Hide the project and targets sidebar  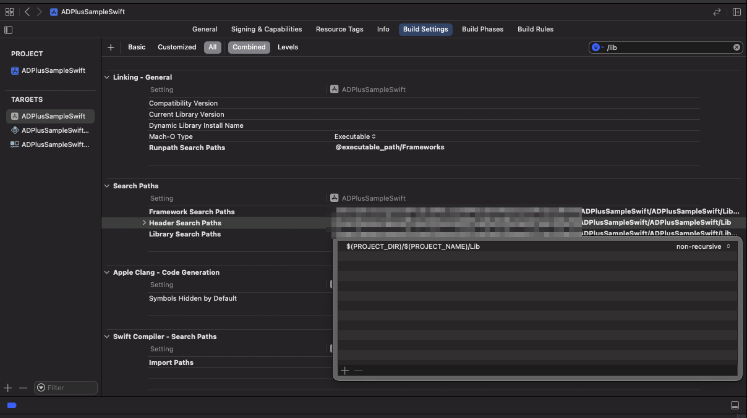pos(8,30)
